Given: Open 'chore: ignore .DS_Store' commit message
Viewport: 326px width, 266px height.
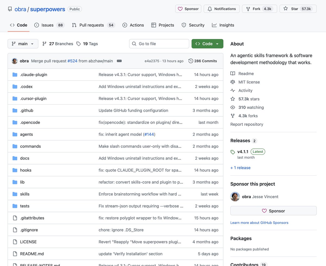Looking at the screenshot, I should click(121, 230).
